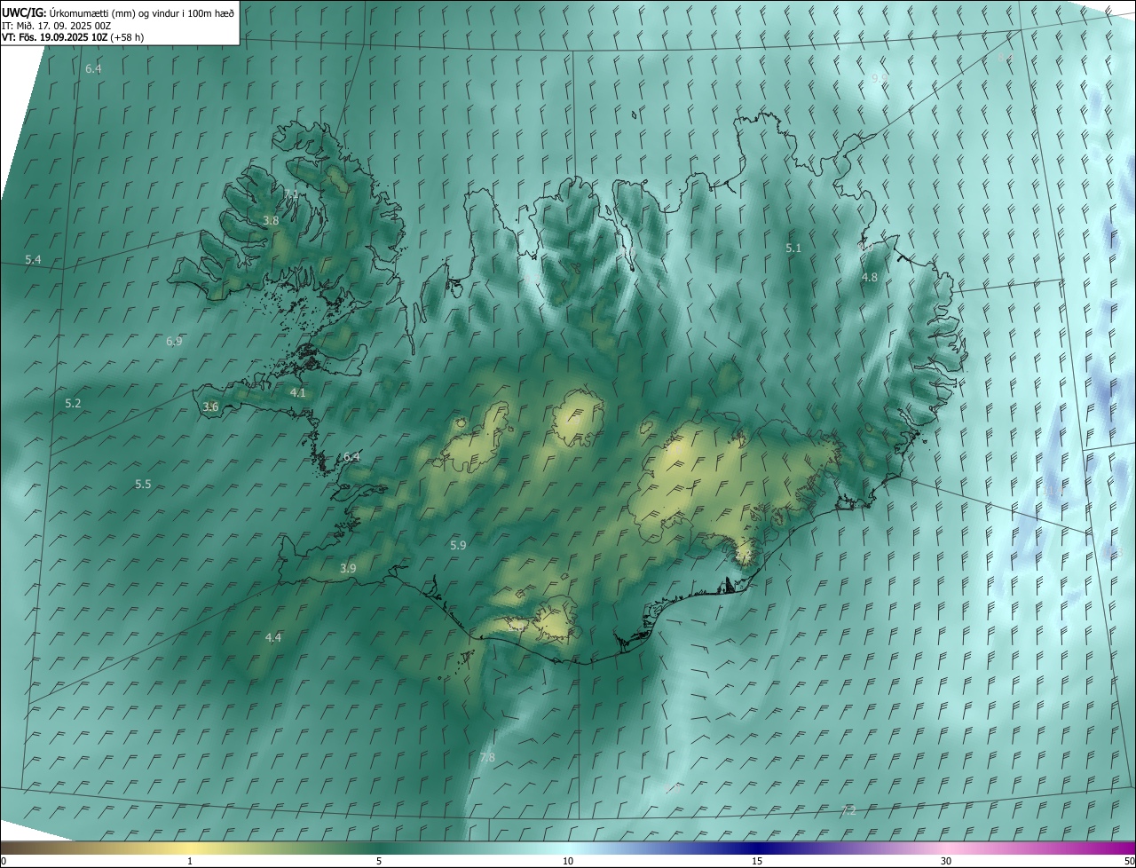Click the 3.8 value in the Westfjords
Viewport: 1136px width, 868px height.
(272, 221)
